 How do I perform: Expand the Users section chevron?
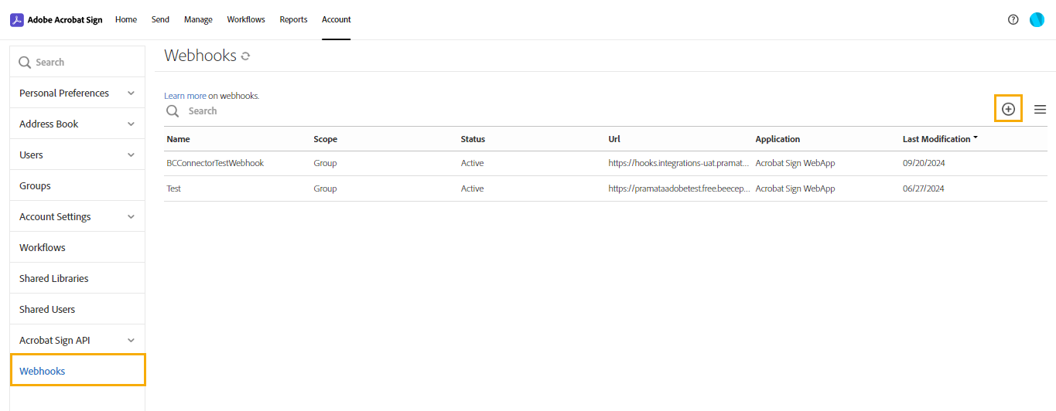pyautogui.click(x=131, y=155)
